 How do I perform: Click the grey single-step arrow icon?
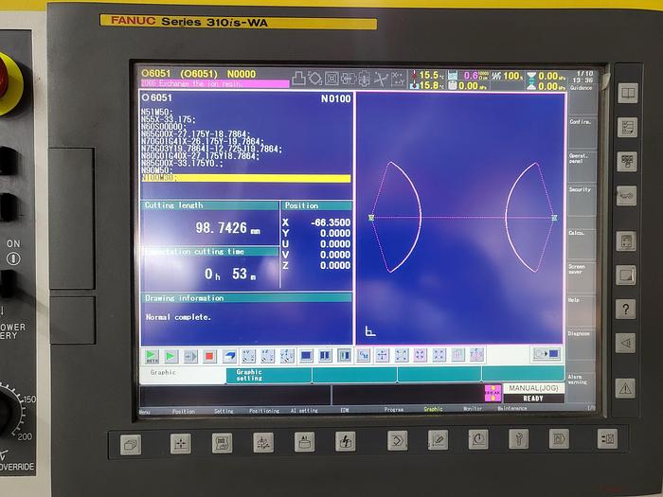[190, 356]
